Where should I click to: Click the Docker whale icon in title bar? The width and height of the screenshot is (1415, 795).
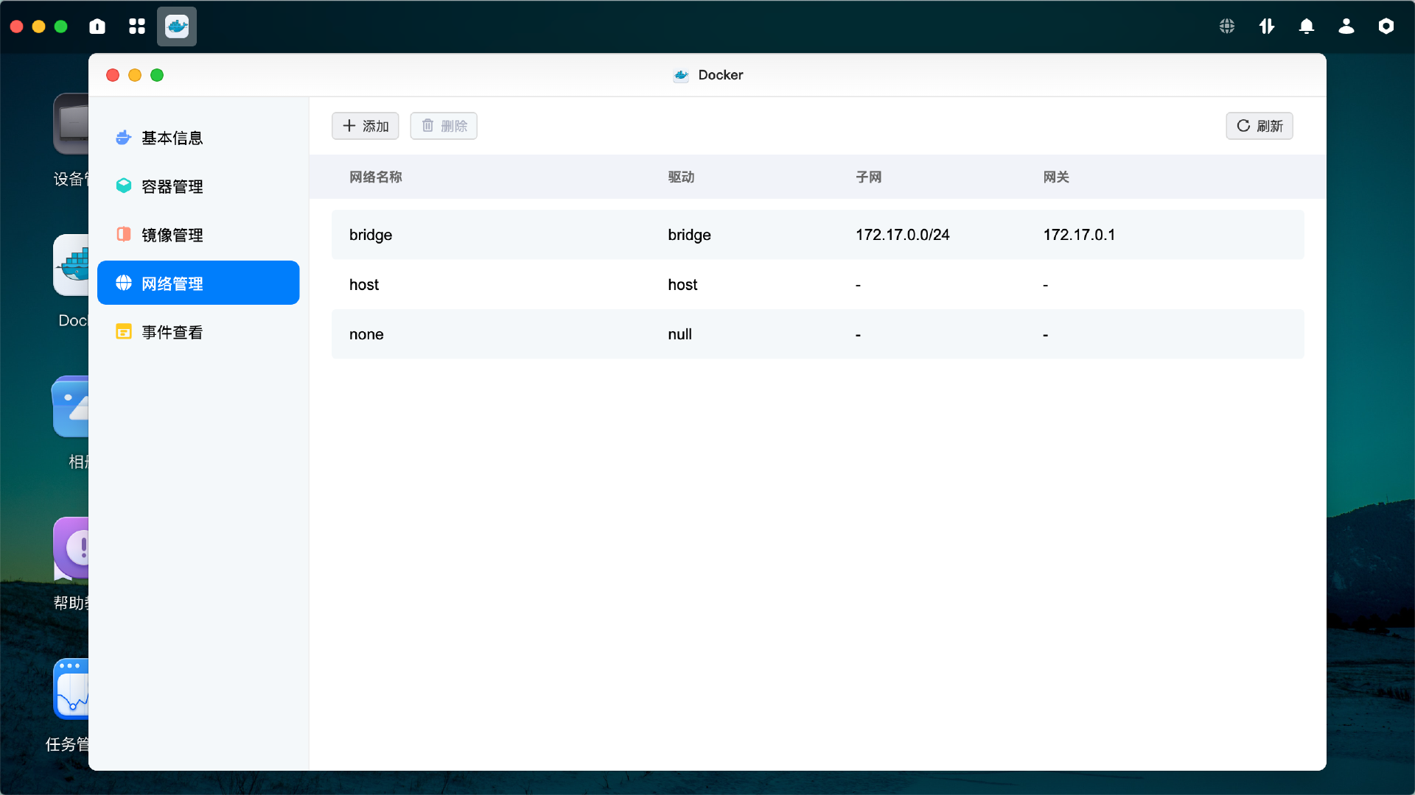click(682, 75)
